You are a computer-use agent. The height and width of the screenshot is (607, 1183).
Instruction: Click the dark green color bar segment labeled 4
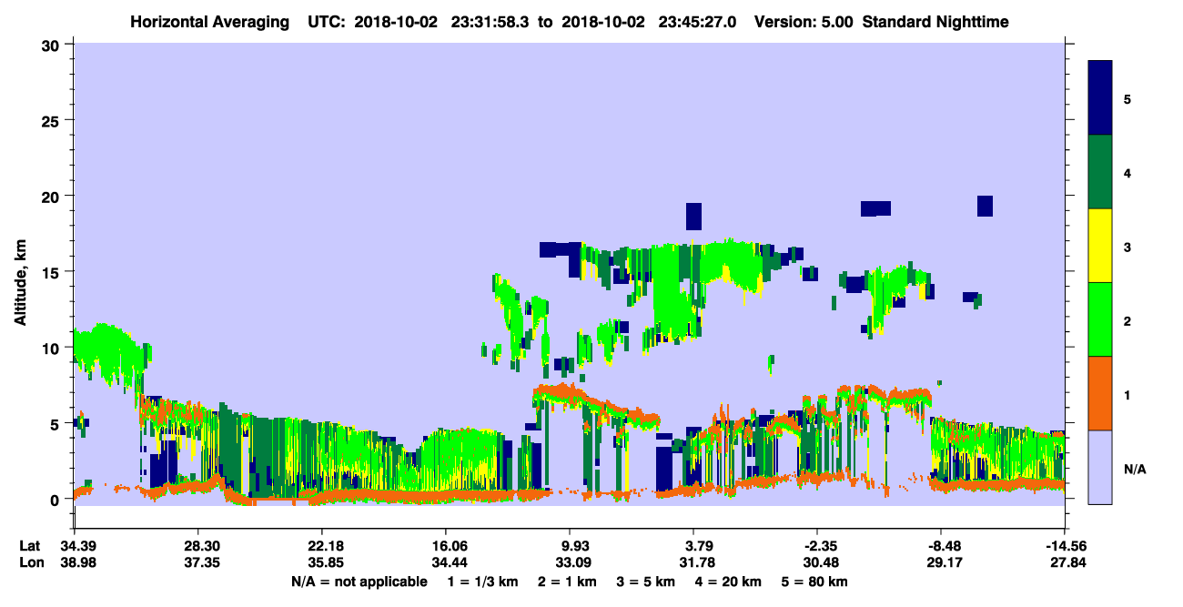(1100, 172)
